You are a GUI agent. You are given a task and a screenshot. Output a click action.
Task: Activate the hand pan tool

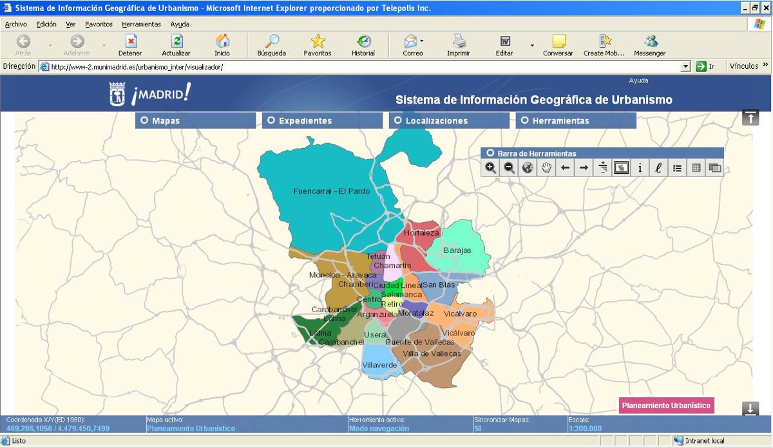(x=546, y=168)
